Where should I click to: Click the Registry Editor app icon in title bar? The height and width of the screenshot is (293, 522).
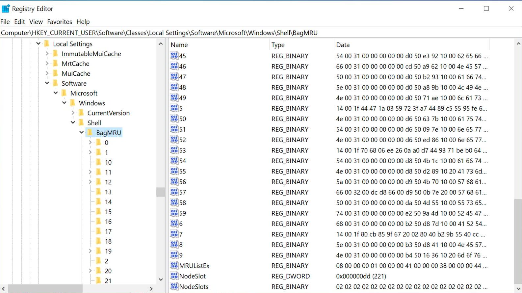coord(6,9)
